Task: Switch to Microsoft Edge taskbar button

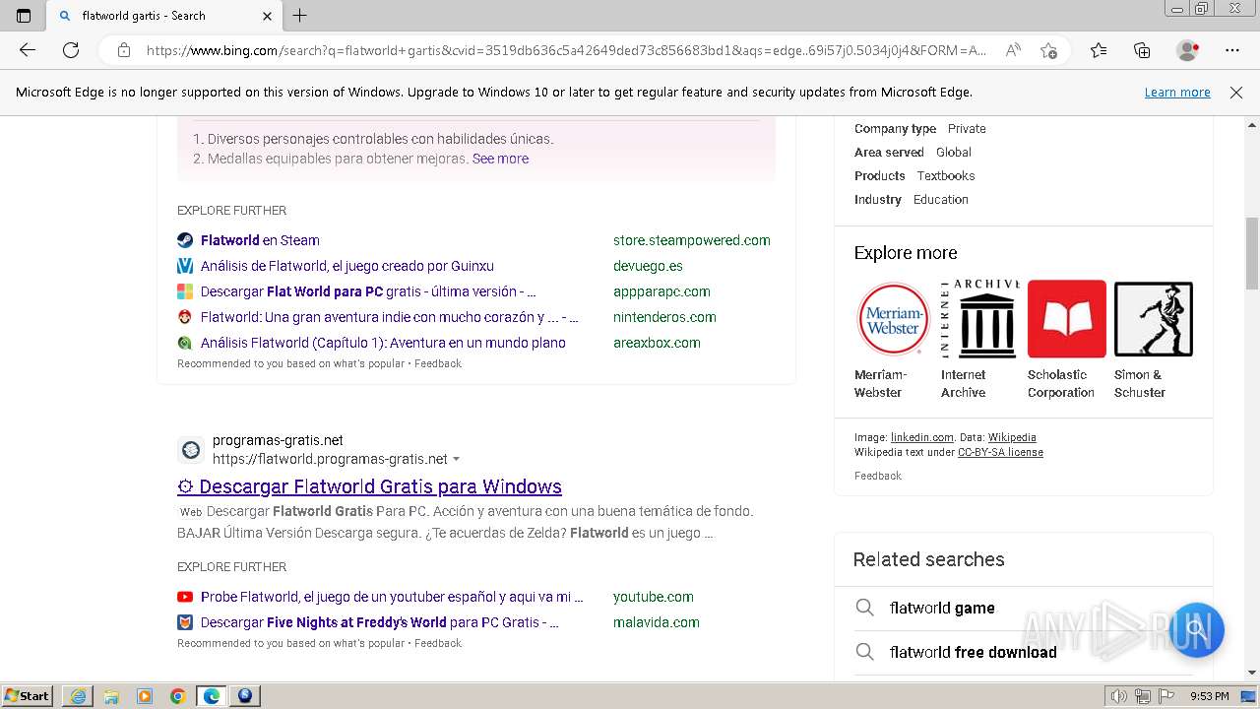Action: (x=211, y=696)
